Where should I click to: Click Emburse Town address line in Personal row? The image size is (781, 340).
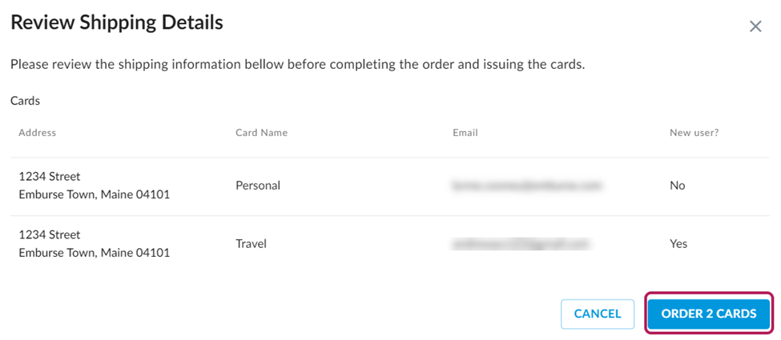[x=95, y=194]
